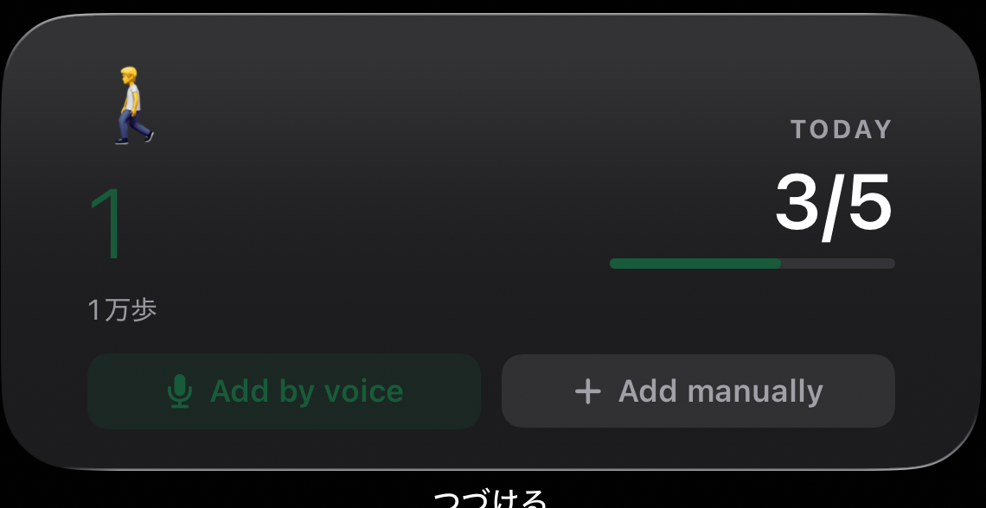Open the TODAY heading label
Screen dimensions: 986x508
pos(842,130)
